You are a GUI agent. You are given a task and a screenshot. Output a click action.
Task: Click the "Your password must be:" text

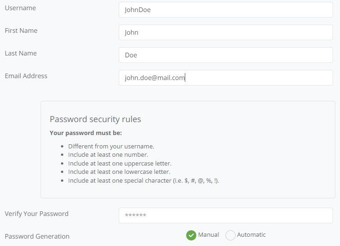[85, 133]
